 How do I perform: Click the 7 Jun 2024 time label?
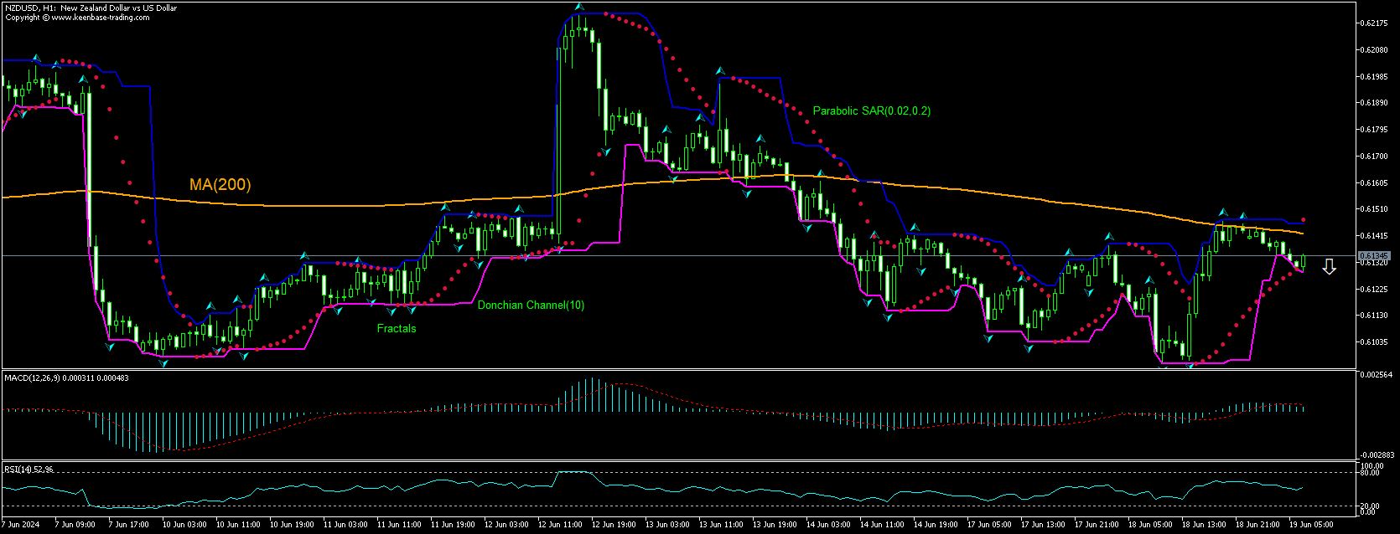tap(21, 525)
